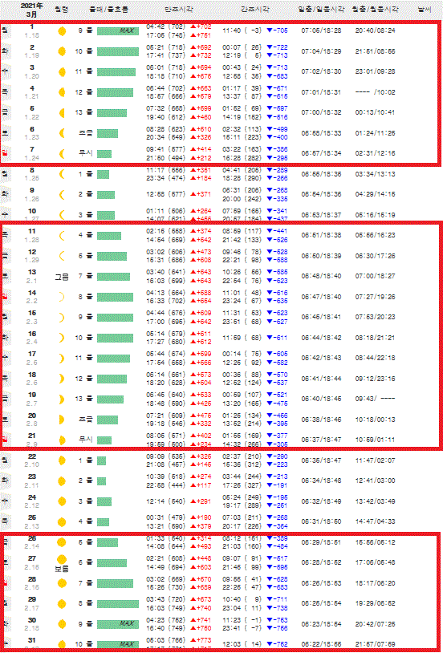
Task: Click the green flow bar for March 14
Action: point(115,297)
